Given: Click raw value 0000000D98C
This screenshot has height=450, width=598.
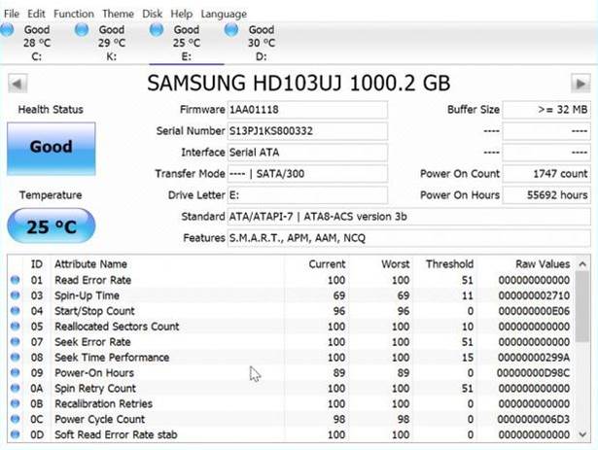Looking at the screenshot, I should 533,372.
